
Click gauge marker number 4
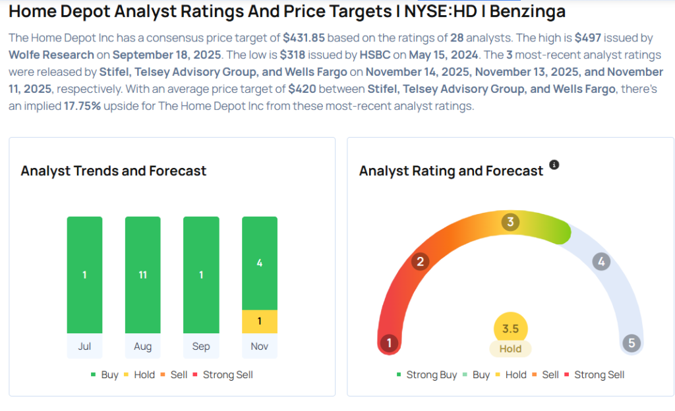601,261
